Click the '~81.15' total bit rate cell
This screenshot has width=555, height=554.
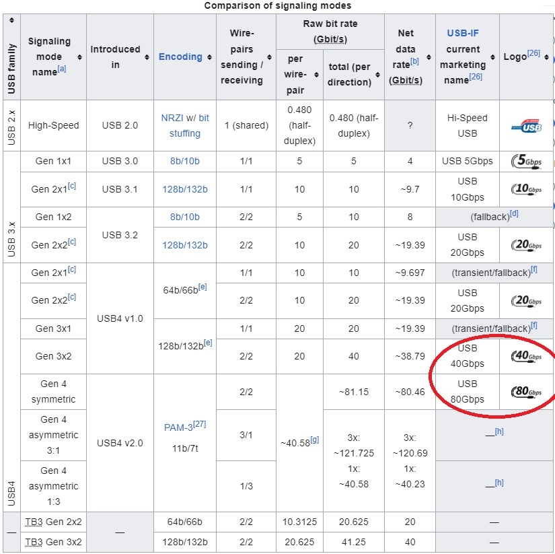pos(354,392)
